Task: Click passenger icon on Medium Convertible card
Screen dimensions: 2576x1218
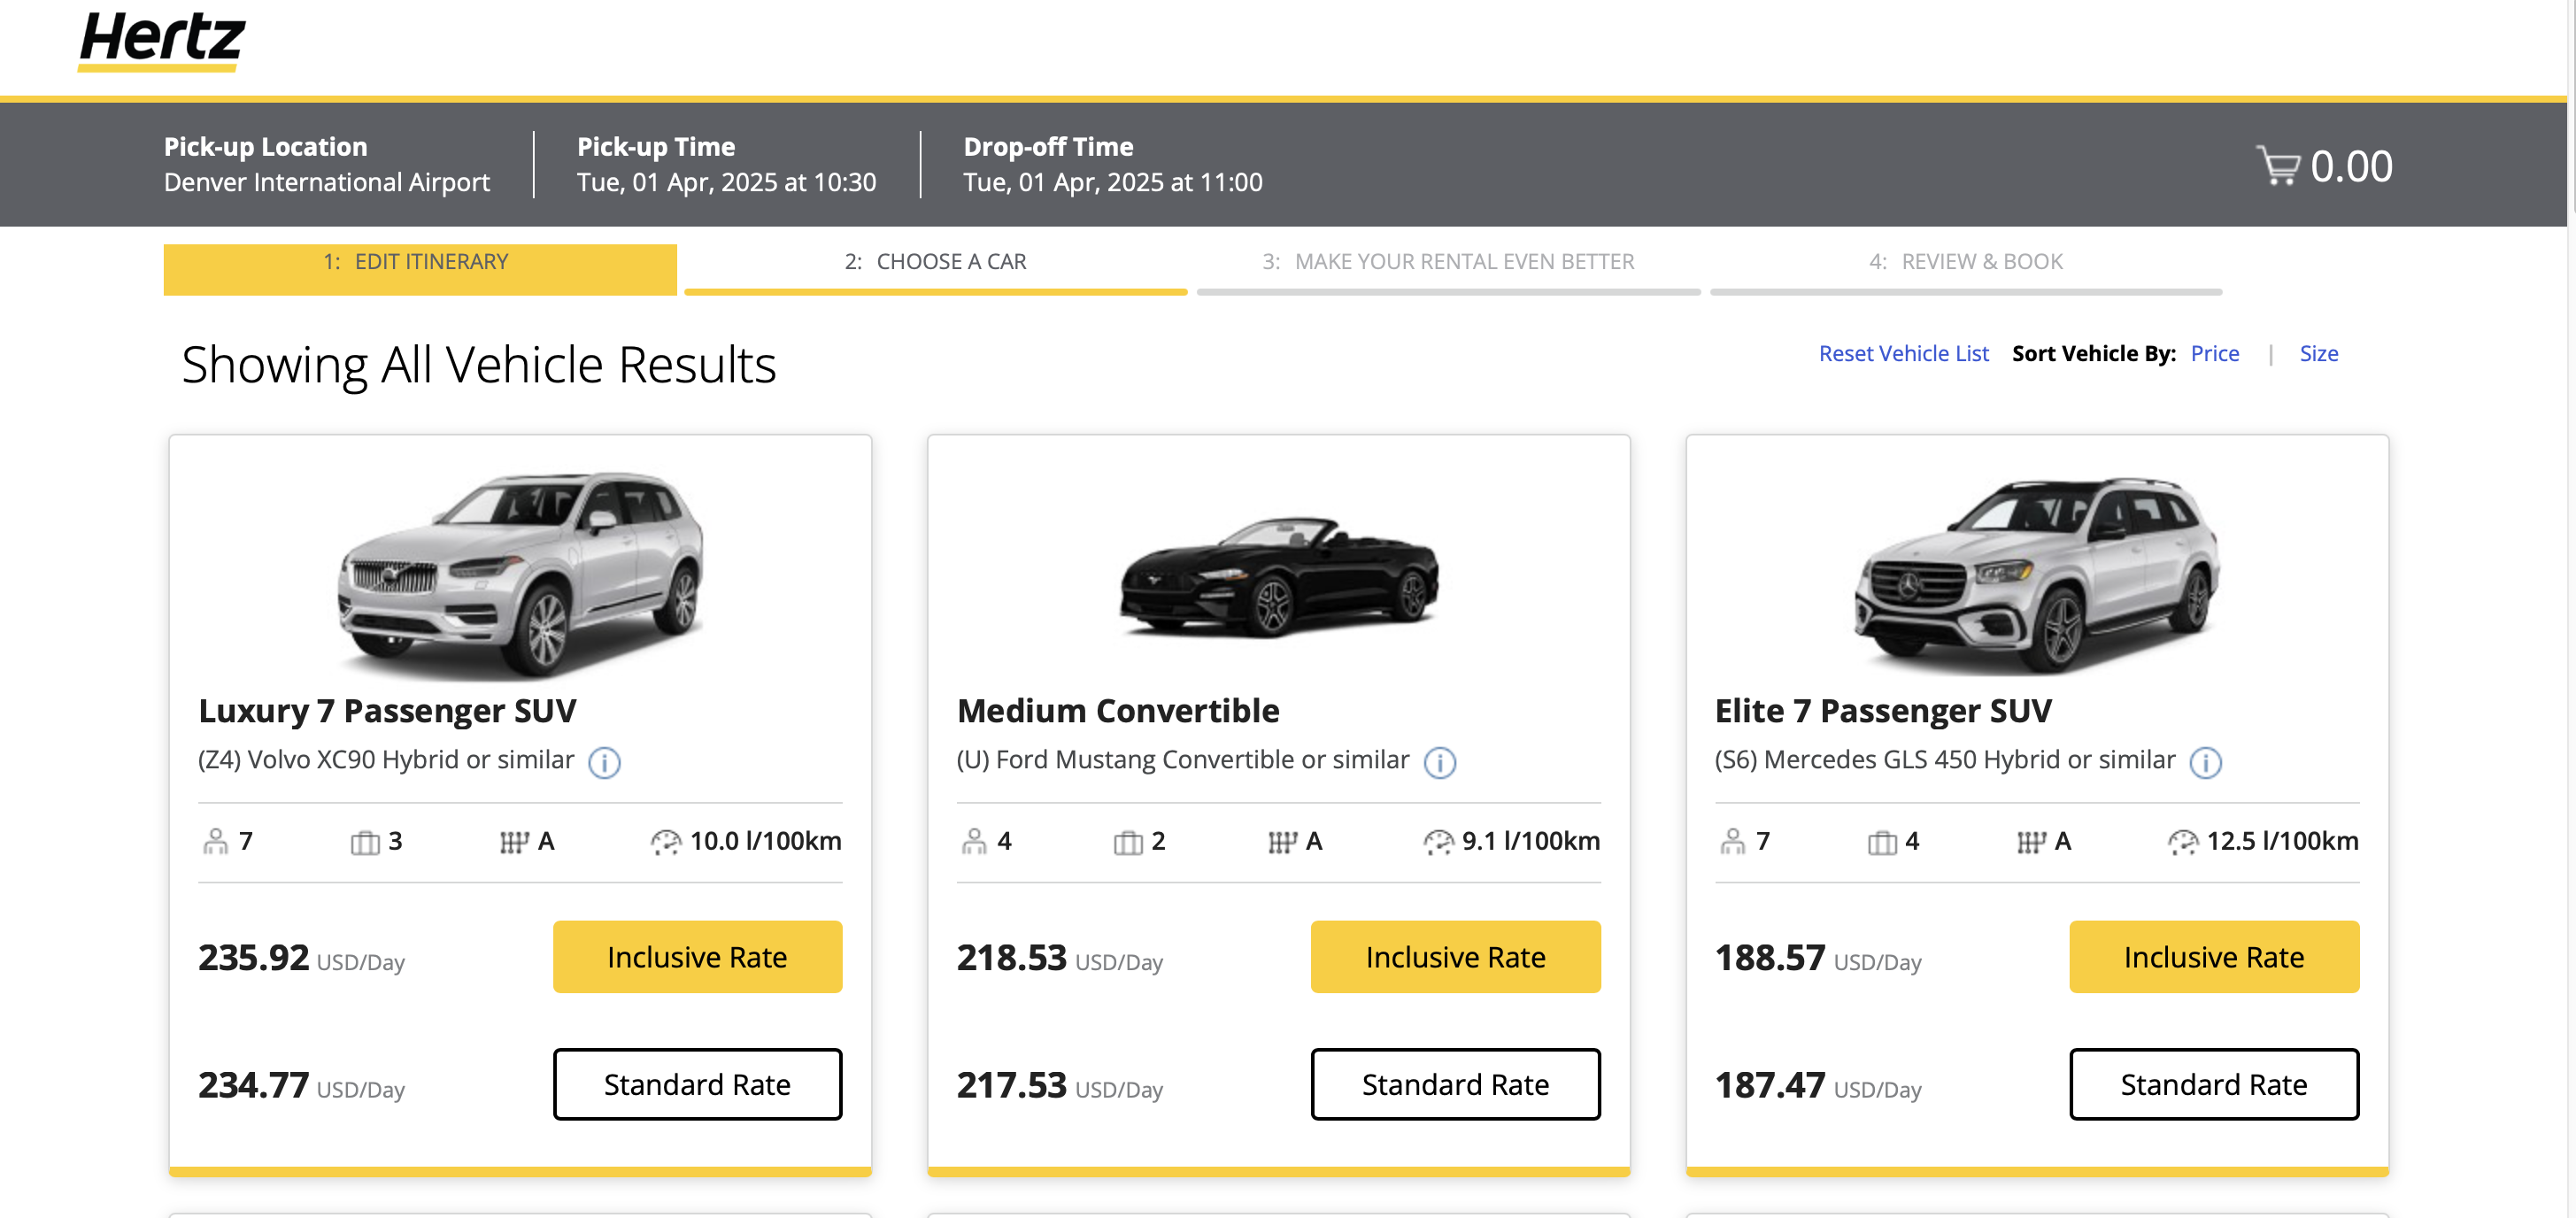Action: coord(974,842)
